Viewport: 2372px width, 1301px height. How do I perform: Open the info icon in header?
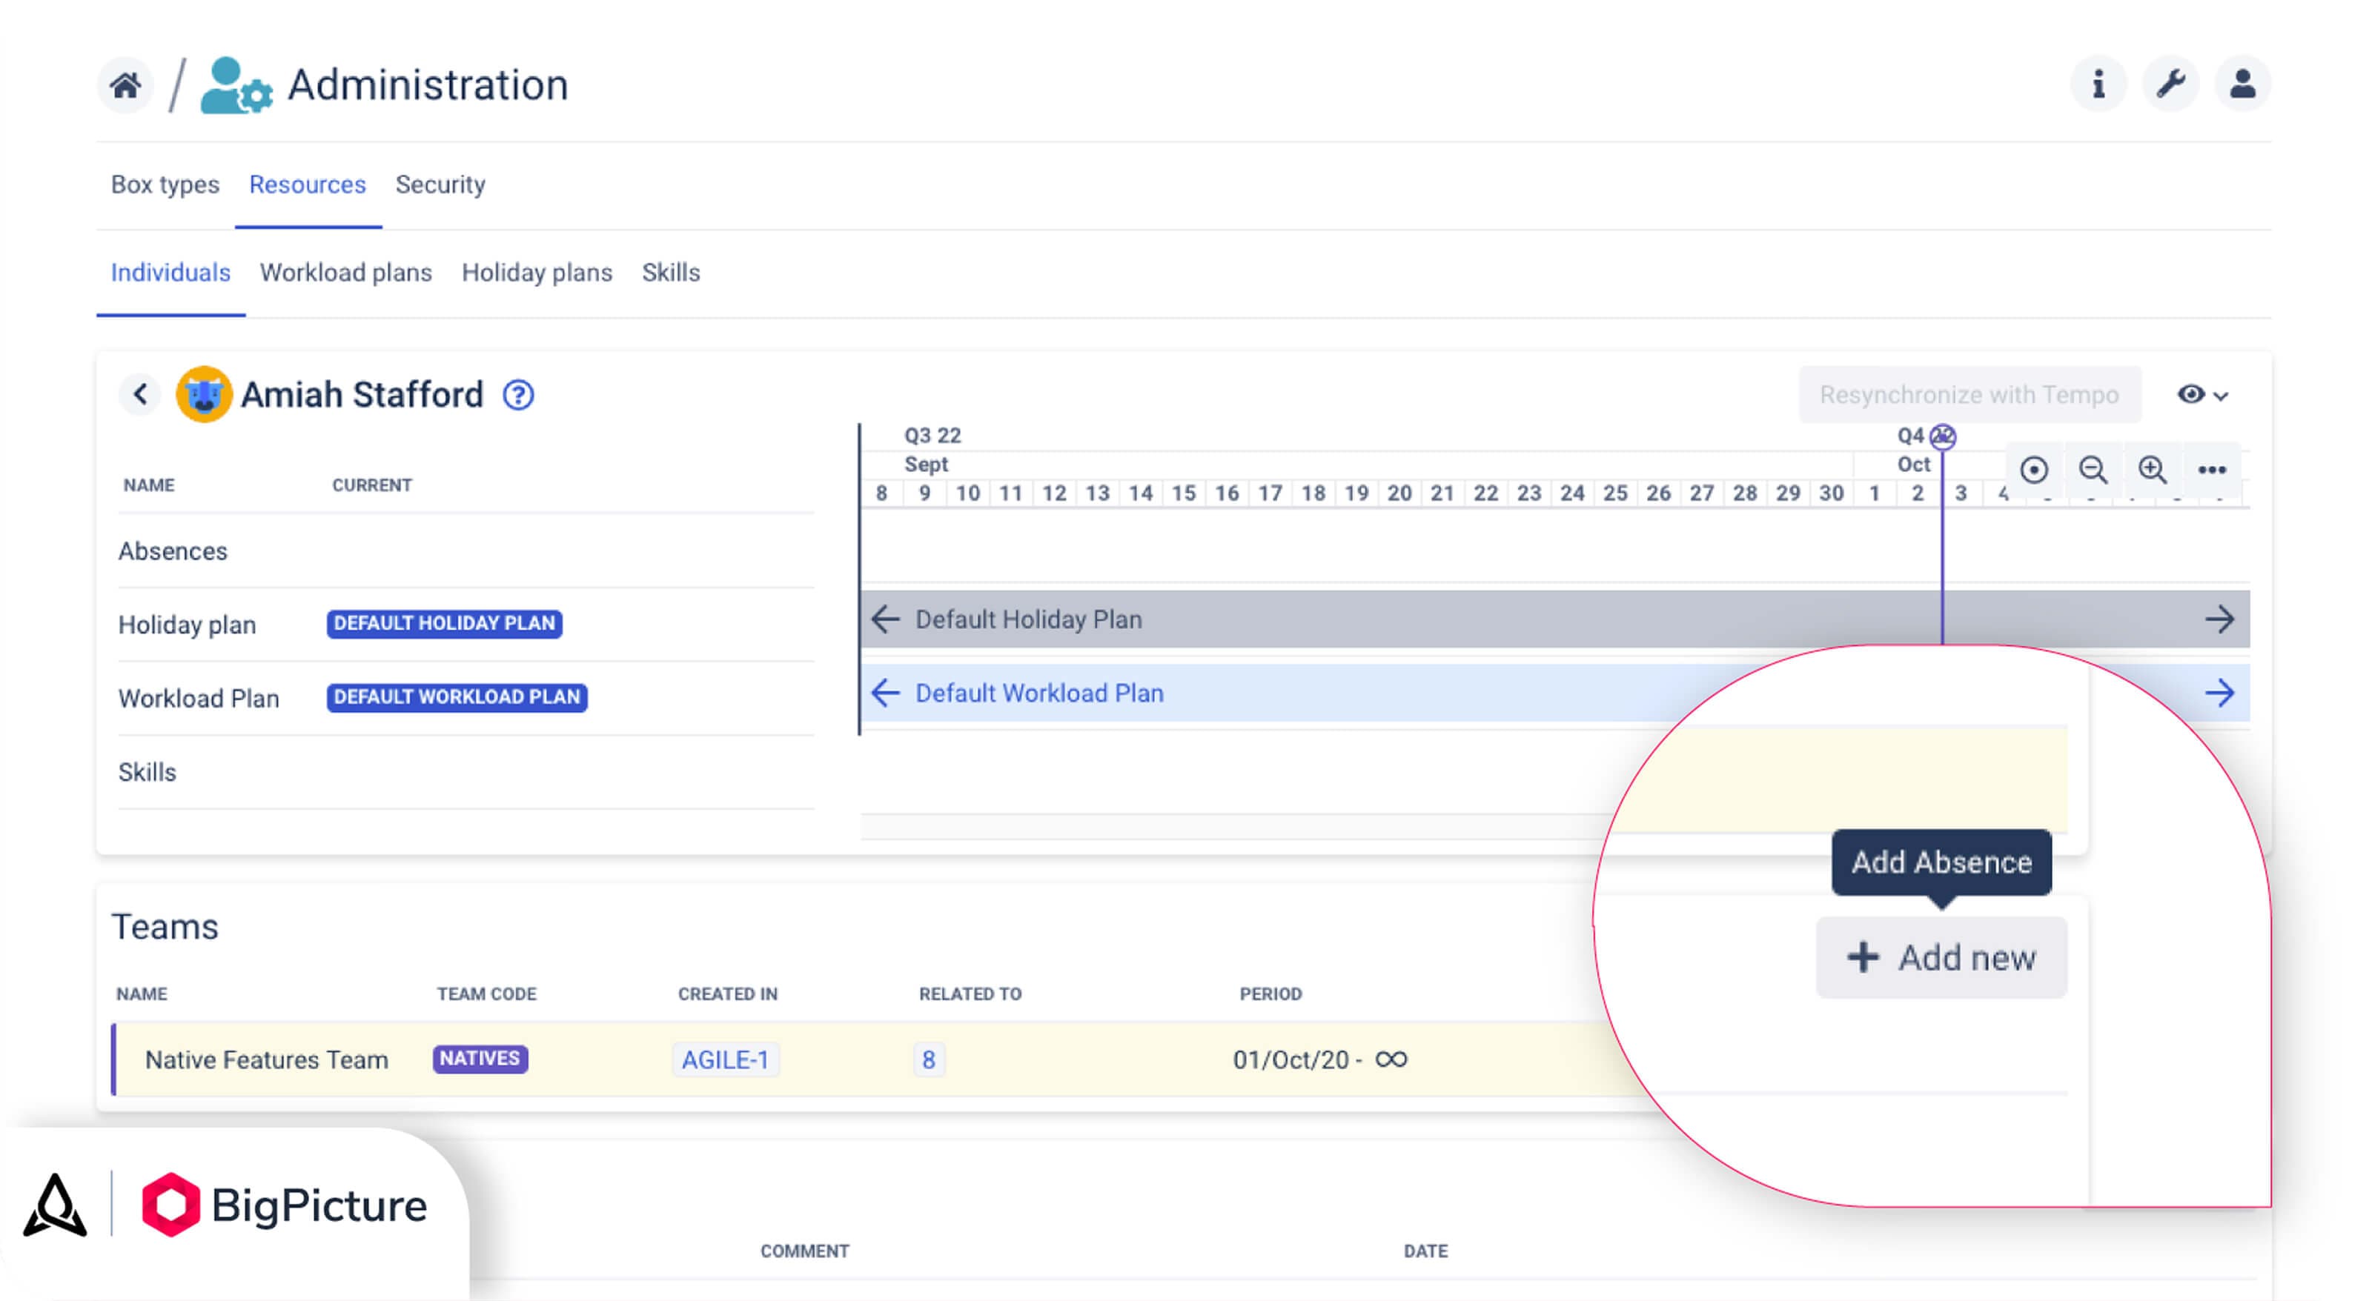pos(2098,84)
